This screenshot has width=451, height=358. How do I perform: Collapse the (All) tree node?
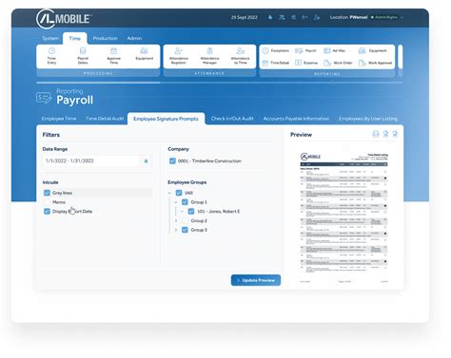click(169, 193)
